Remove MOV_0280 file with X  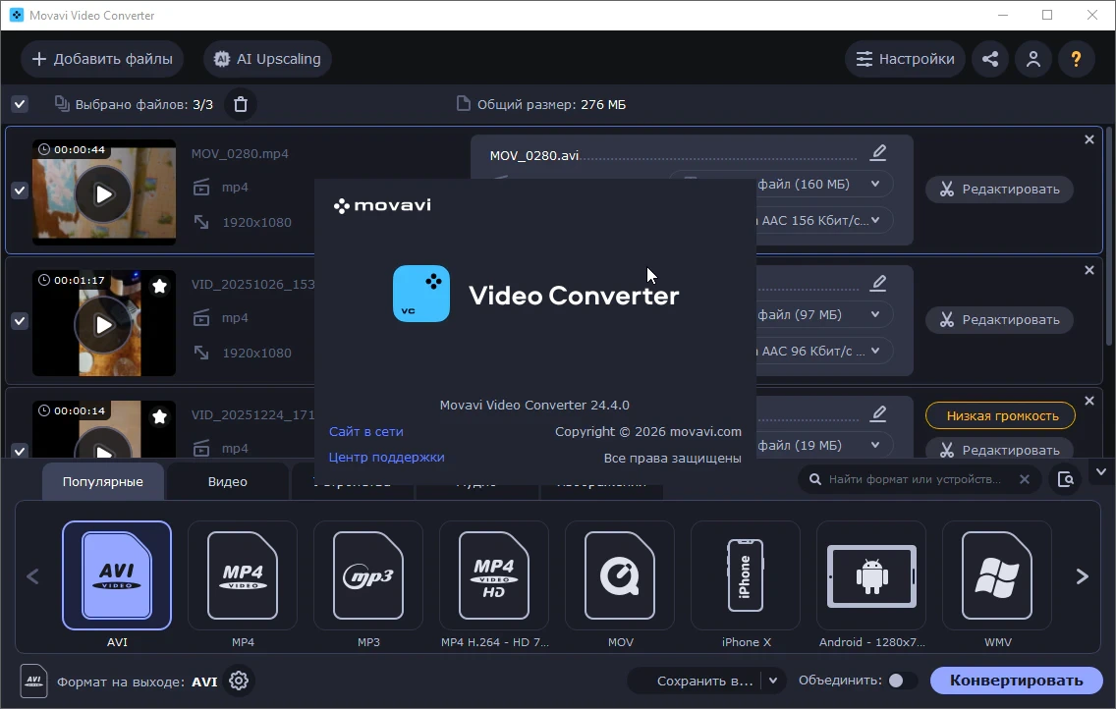1088,139
